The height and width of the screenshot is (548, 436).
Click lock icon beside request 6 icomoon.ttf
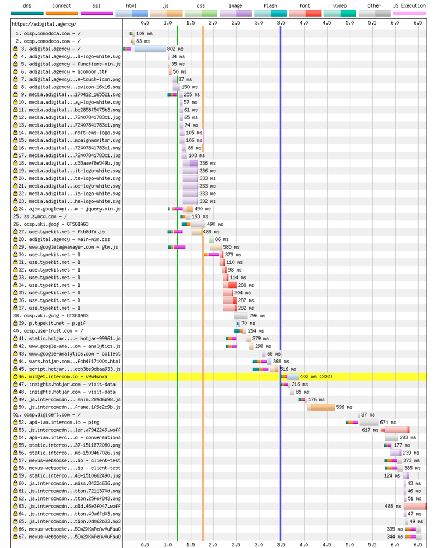point(15,71)
